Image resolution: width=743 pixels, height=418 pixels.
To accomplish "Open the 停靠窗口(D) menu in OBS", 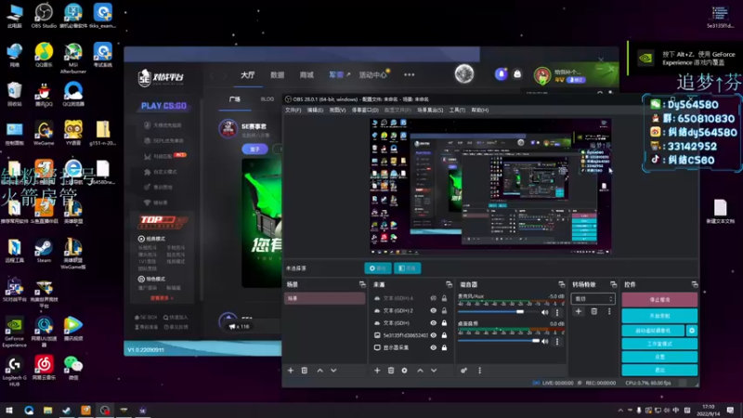I will [365, 110].
